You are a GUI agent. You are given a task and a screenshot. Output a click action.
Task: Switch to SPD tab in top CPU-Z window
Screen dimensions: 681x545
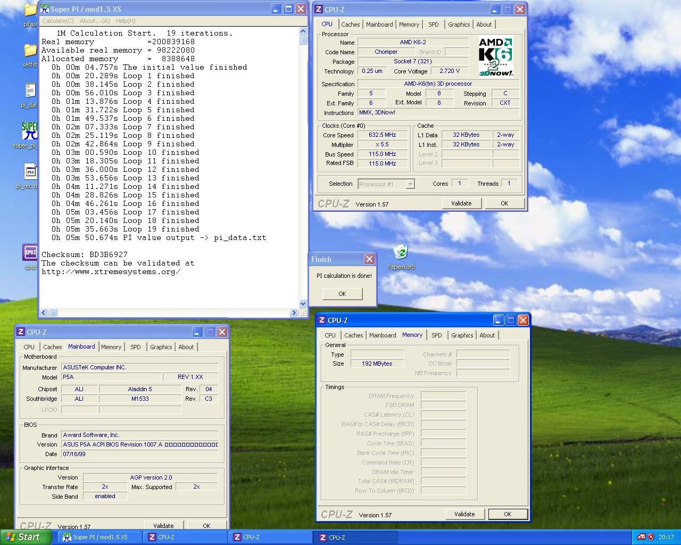pos(434,24)
